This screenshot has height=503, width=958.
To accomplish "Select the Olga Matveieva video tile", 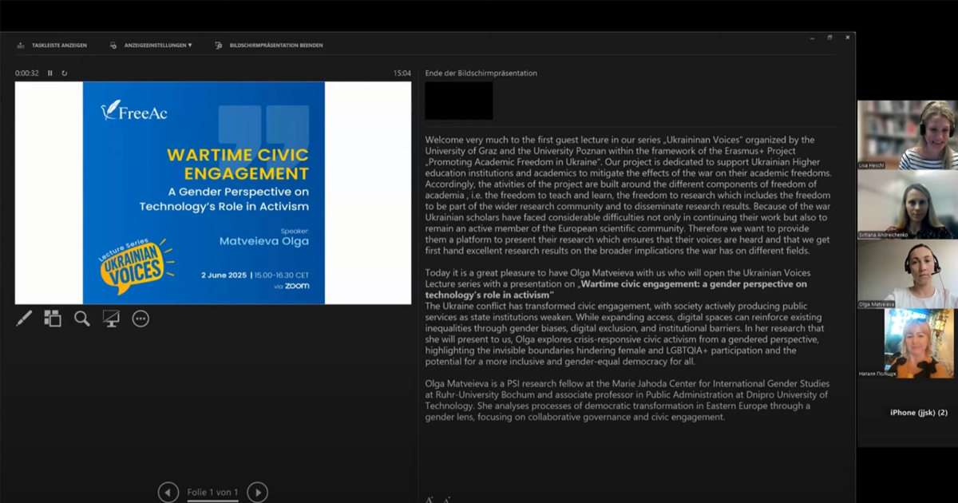I will click(x=907, y=274).
